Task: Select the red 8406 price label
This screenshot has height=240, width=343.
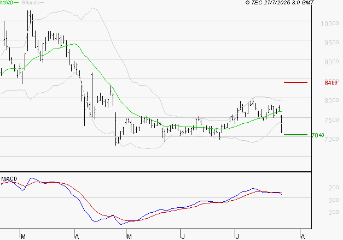Action: pos(330,83)
